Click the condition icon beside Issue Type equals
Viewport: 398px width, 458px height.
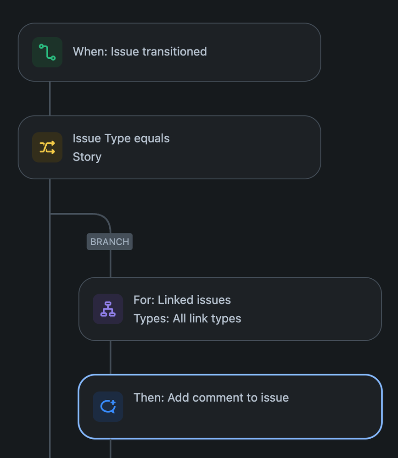[47, 147]
